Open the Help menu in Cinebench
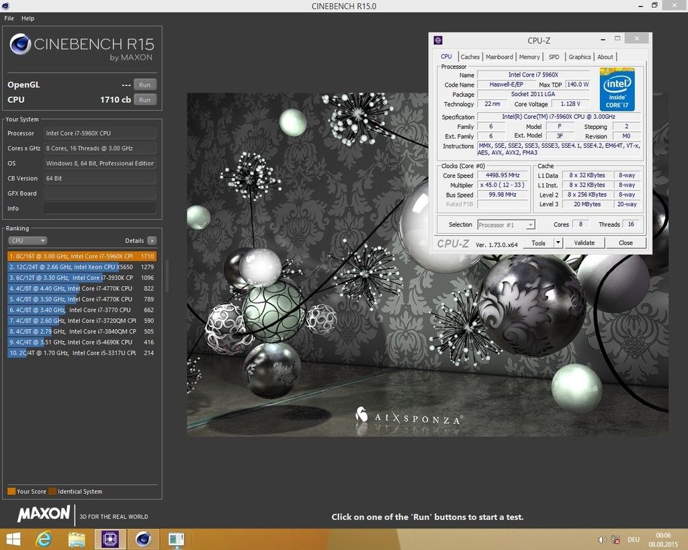 (28, 18)
